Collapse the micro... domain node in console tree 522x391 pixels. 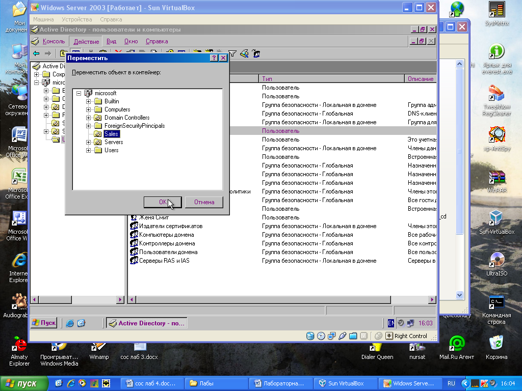37,82
